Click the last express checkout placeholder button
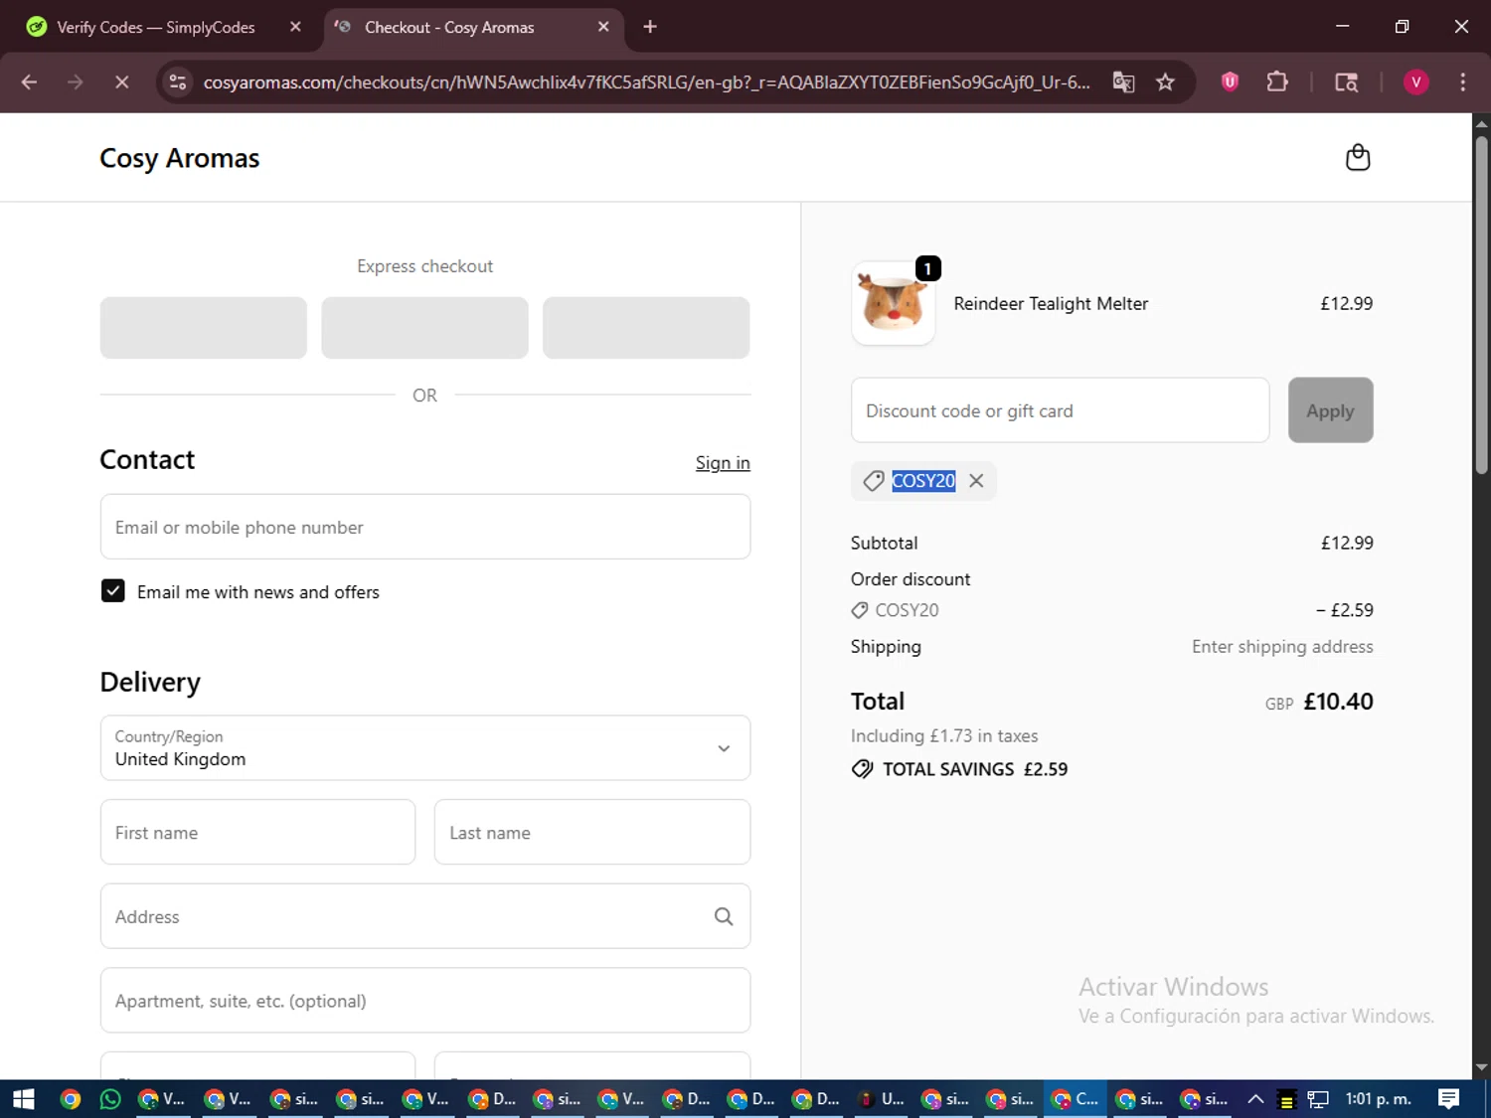Screen dimensions: 1491x1118 pos(646,328)
